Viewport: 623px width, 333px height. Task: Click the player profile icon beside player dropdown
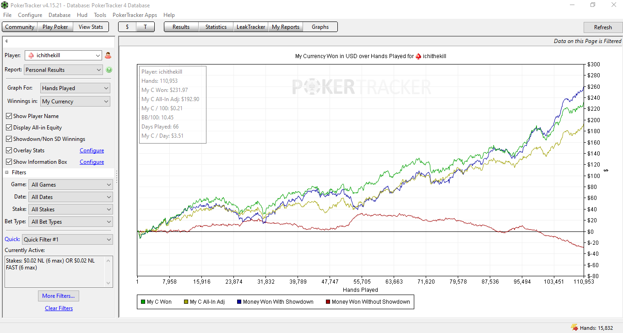click(x=108, y=55)
